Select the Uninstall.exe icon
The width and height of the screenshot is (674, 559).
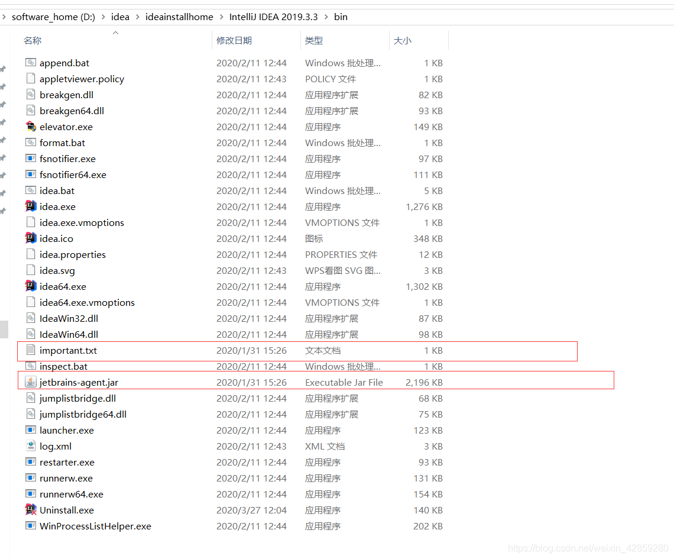(31, 509)
